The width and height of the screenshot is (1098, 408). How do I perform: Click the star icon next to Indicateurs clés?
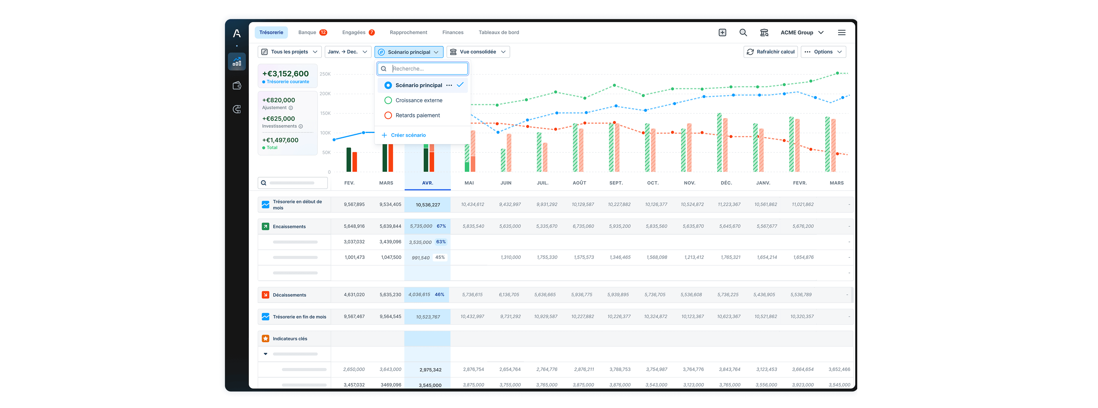(266, 338)
